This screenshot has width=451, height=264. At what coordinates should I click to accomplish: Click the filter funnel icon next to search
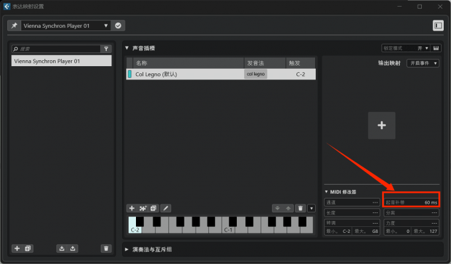click(106, 49)
